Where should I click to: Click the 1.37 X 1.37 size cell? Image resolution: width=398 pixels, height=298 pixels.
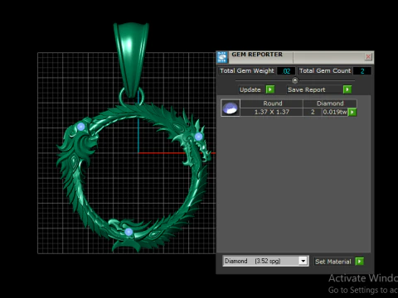tap(272, 112)
